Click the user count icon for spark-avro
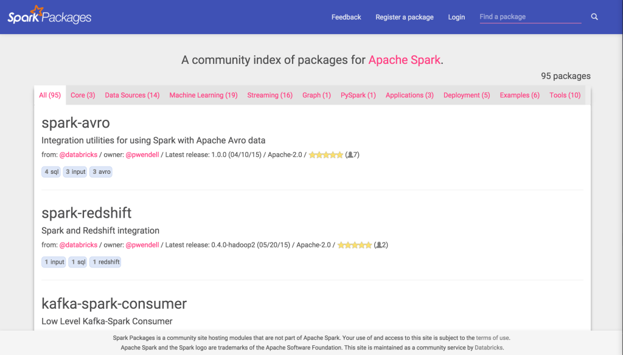Screen dimensions: 623x355 click(350, 155)
